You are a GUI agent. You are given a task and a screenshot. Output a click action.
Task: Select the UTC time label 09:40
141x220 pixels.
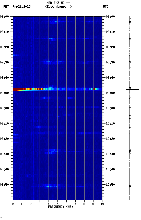pyautogui.click(x=110, y=78)
